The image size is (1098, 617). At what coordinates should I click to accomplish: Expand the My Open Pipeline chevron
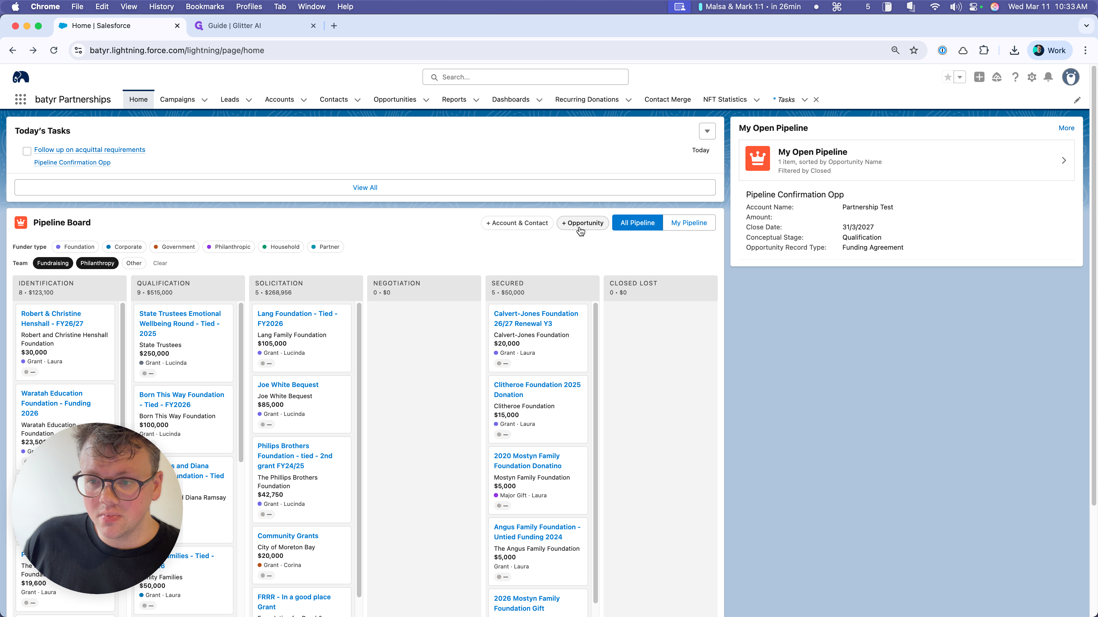click(1064, 161)
